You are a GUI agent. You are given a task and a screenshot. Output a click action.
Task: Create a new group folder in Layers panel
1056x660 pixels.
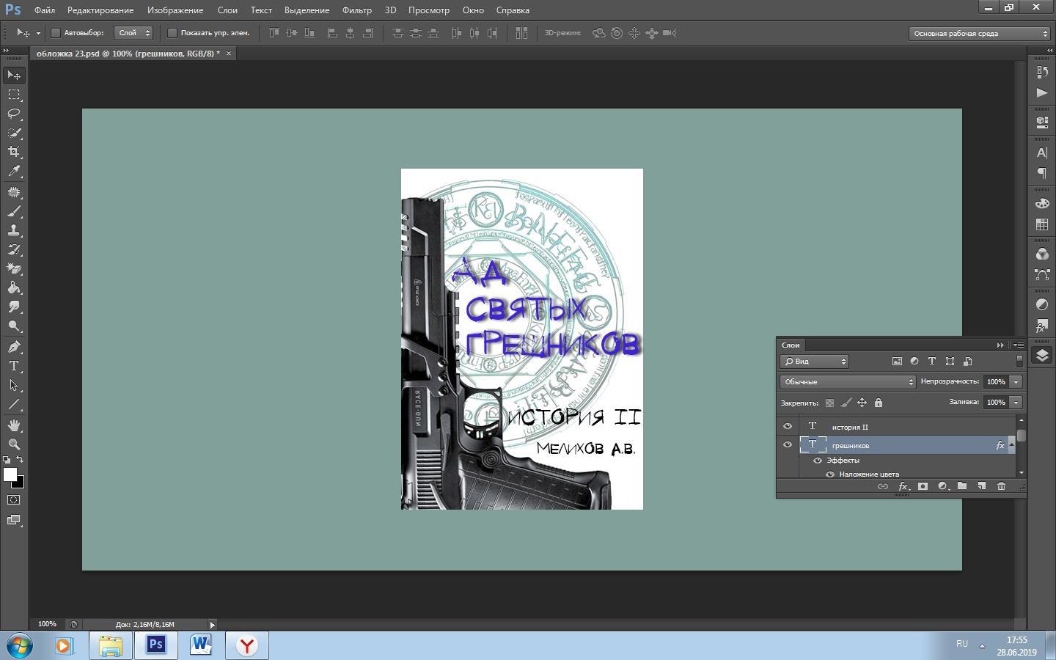coord(961,486)
